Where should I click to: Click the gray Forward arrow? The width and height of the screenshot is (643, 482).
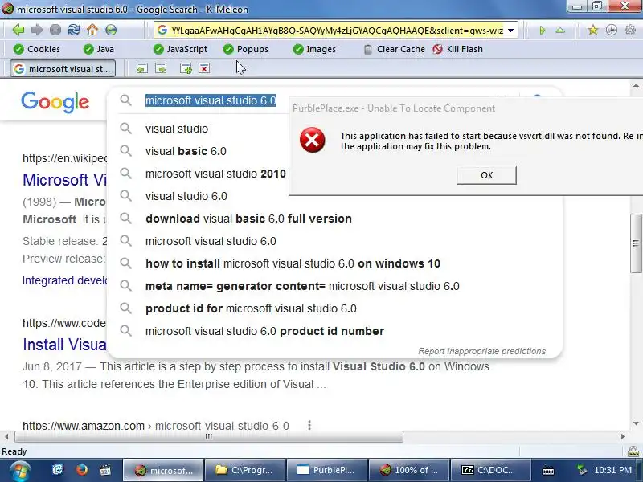tap(37, 30)
